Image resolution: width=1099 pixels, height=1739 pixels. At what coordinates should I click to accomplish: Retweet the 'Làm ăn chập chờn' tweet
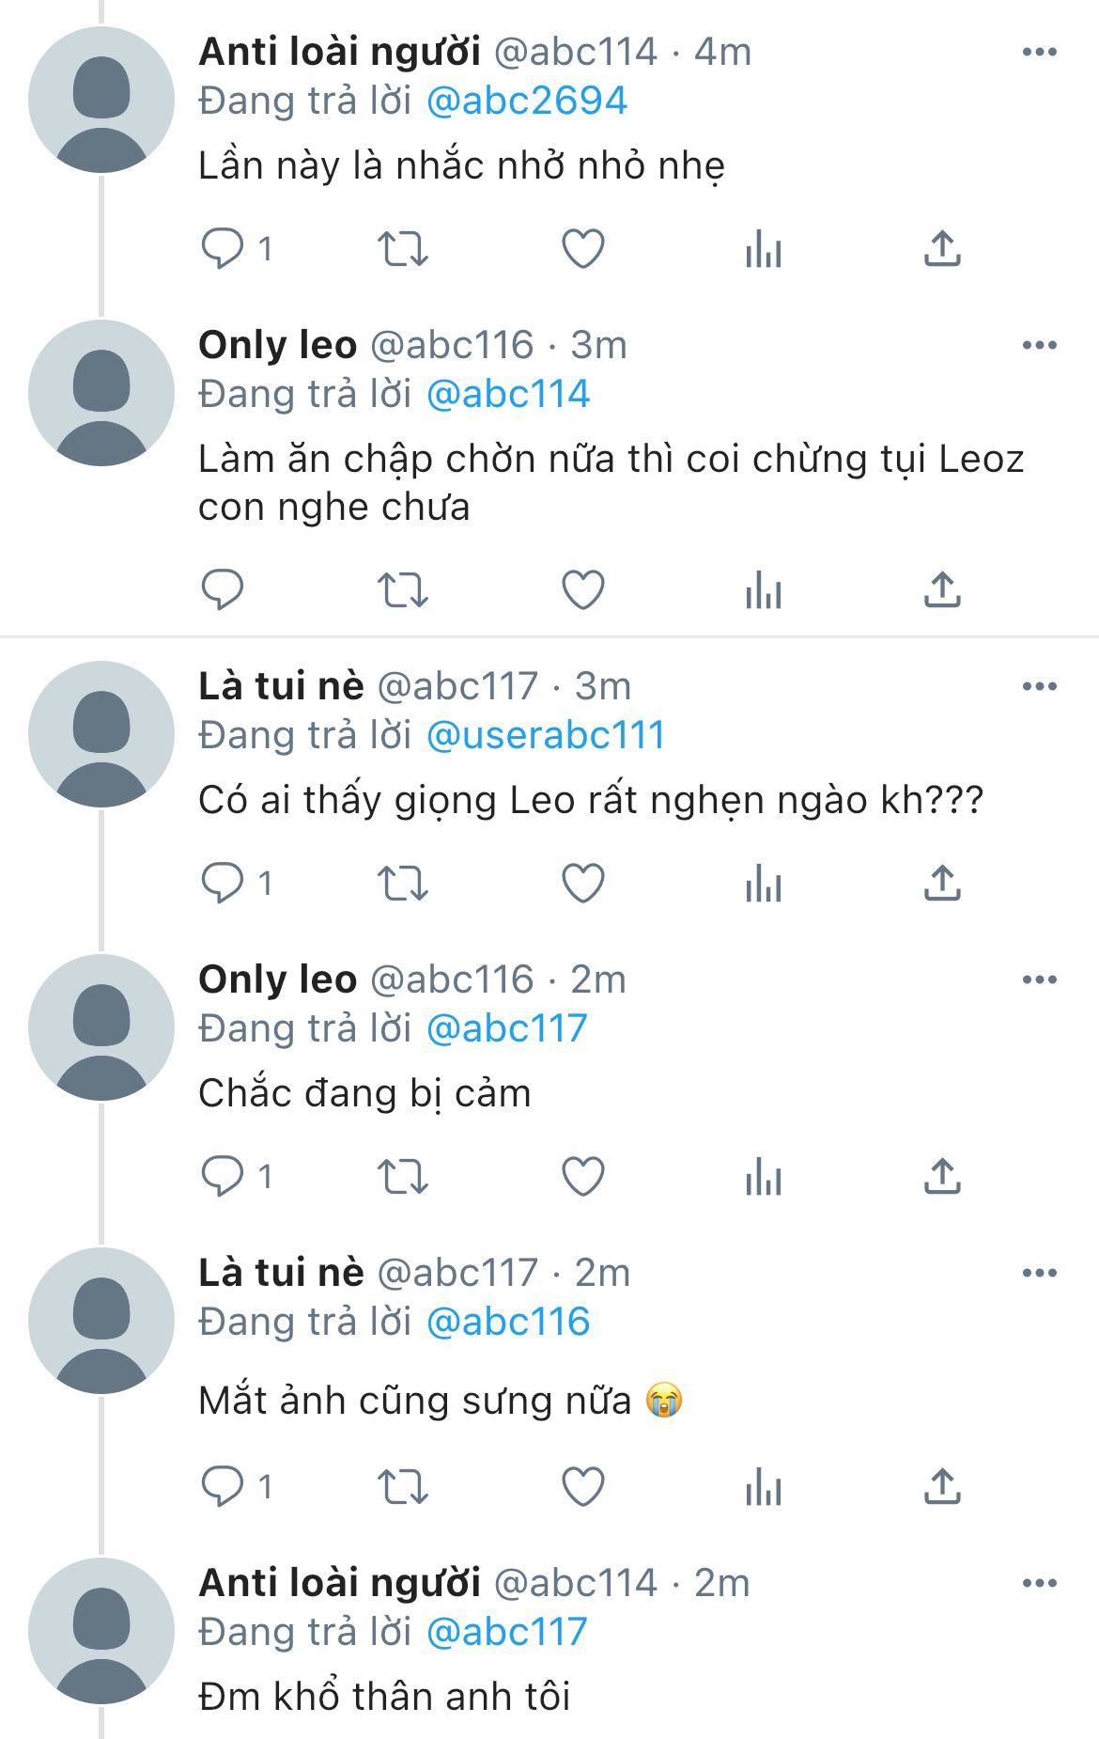pyautogui.click(x=402, y=590)
